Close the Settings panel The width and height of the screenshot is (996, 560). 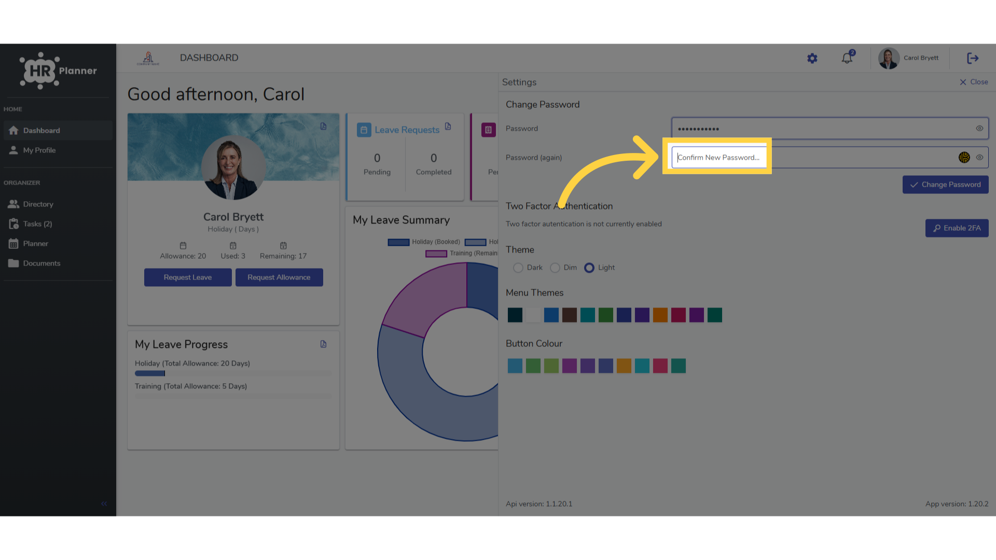coord(974,82)
